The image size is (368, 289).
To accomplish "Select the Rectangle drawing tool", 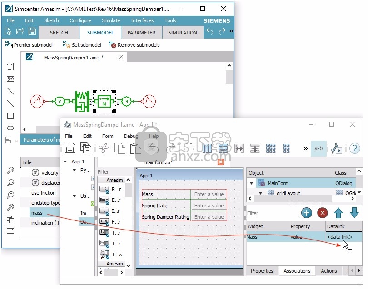I will tap(10, 116).
